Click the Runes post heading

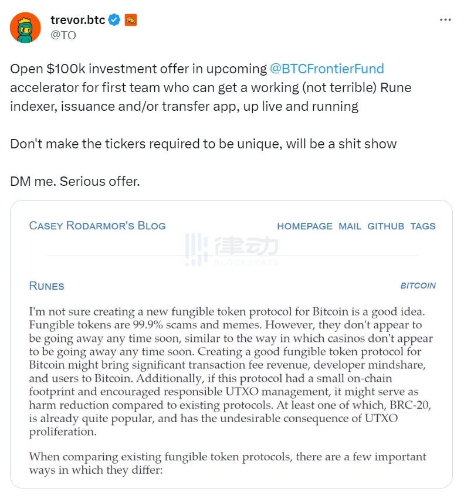pyautogui.click(x=46, y=286)
